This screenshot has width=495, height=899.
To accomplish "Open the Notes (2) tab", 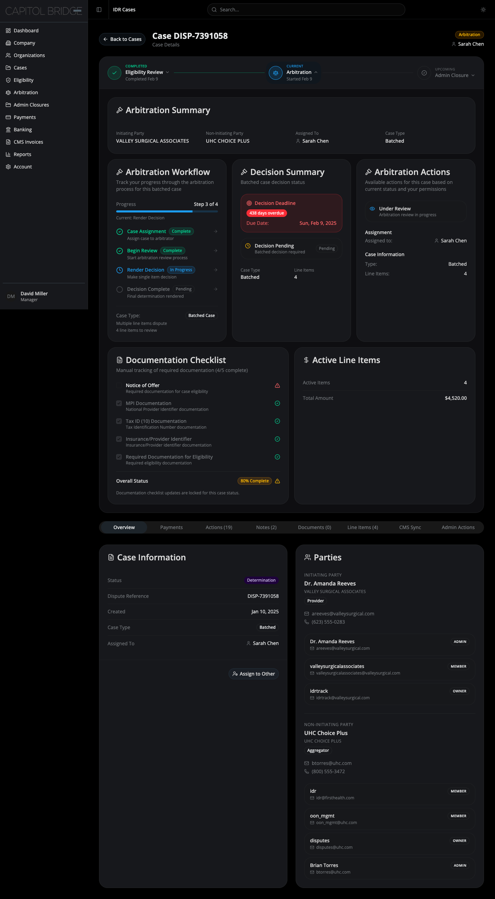I will (266, 527).
